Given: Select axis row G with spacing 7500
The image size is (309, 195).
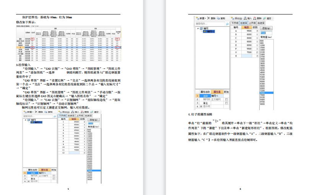Looking at the screenshot, I should [244, 53].
